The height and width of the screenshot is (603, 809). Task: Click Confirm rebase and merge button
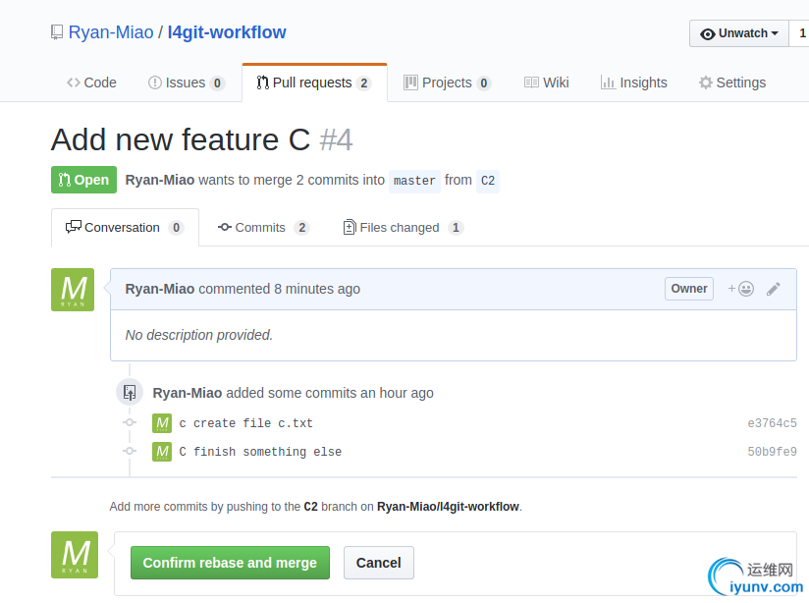[230, 563]
